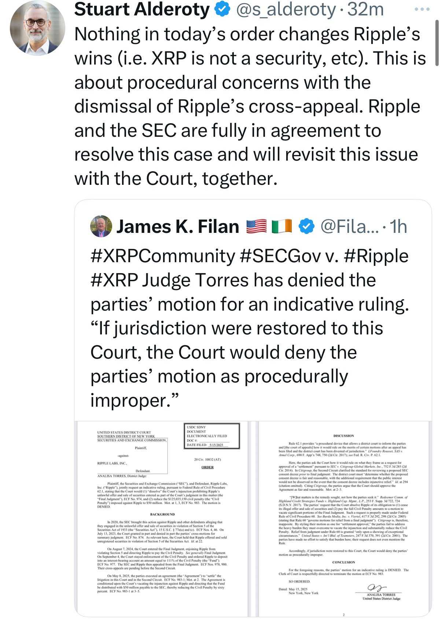Tap Stuart Alderoty's blue verified badge
The width and height of the screenshot is (442, 619).
coord(222,10)
